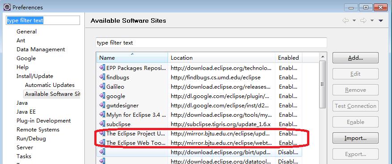Select General in preferences tree

pos(26,31)
